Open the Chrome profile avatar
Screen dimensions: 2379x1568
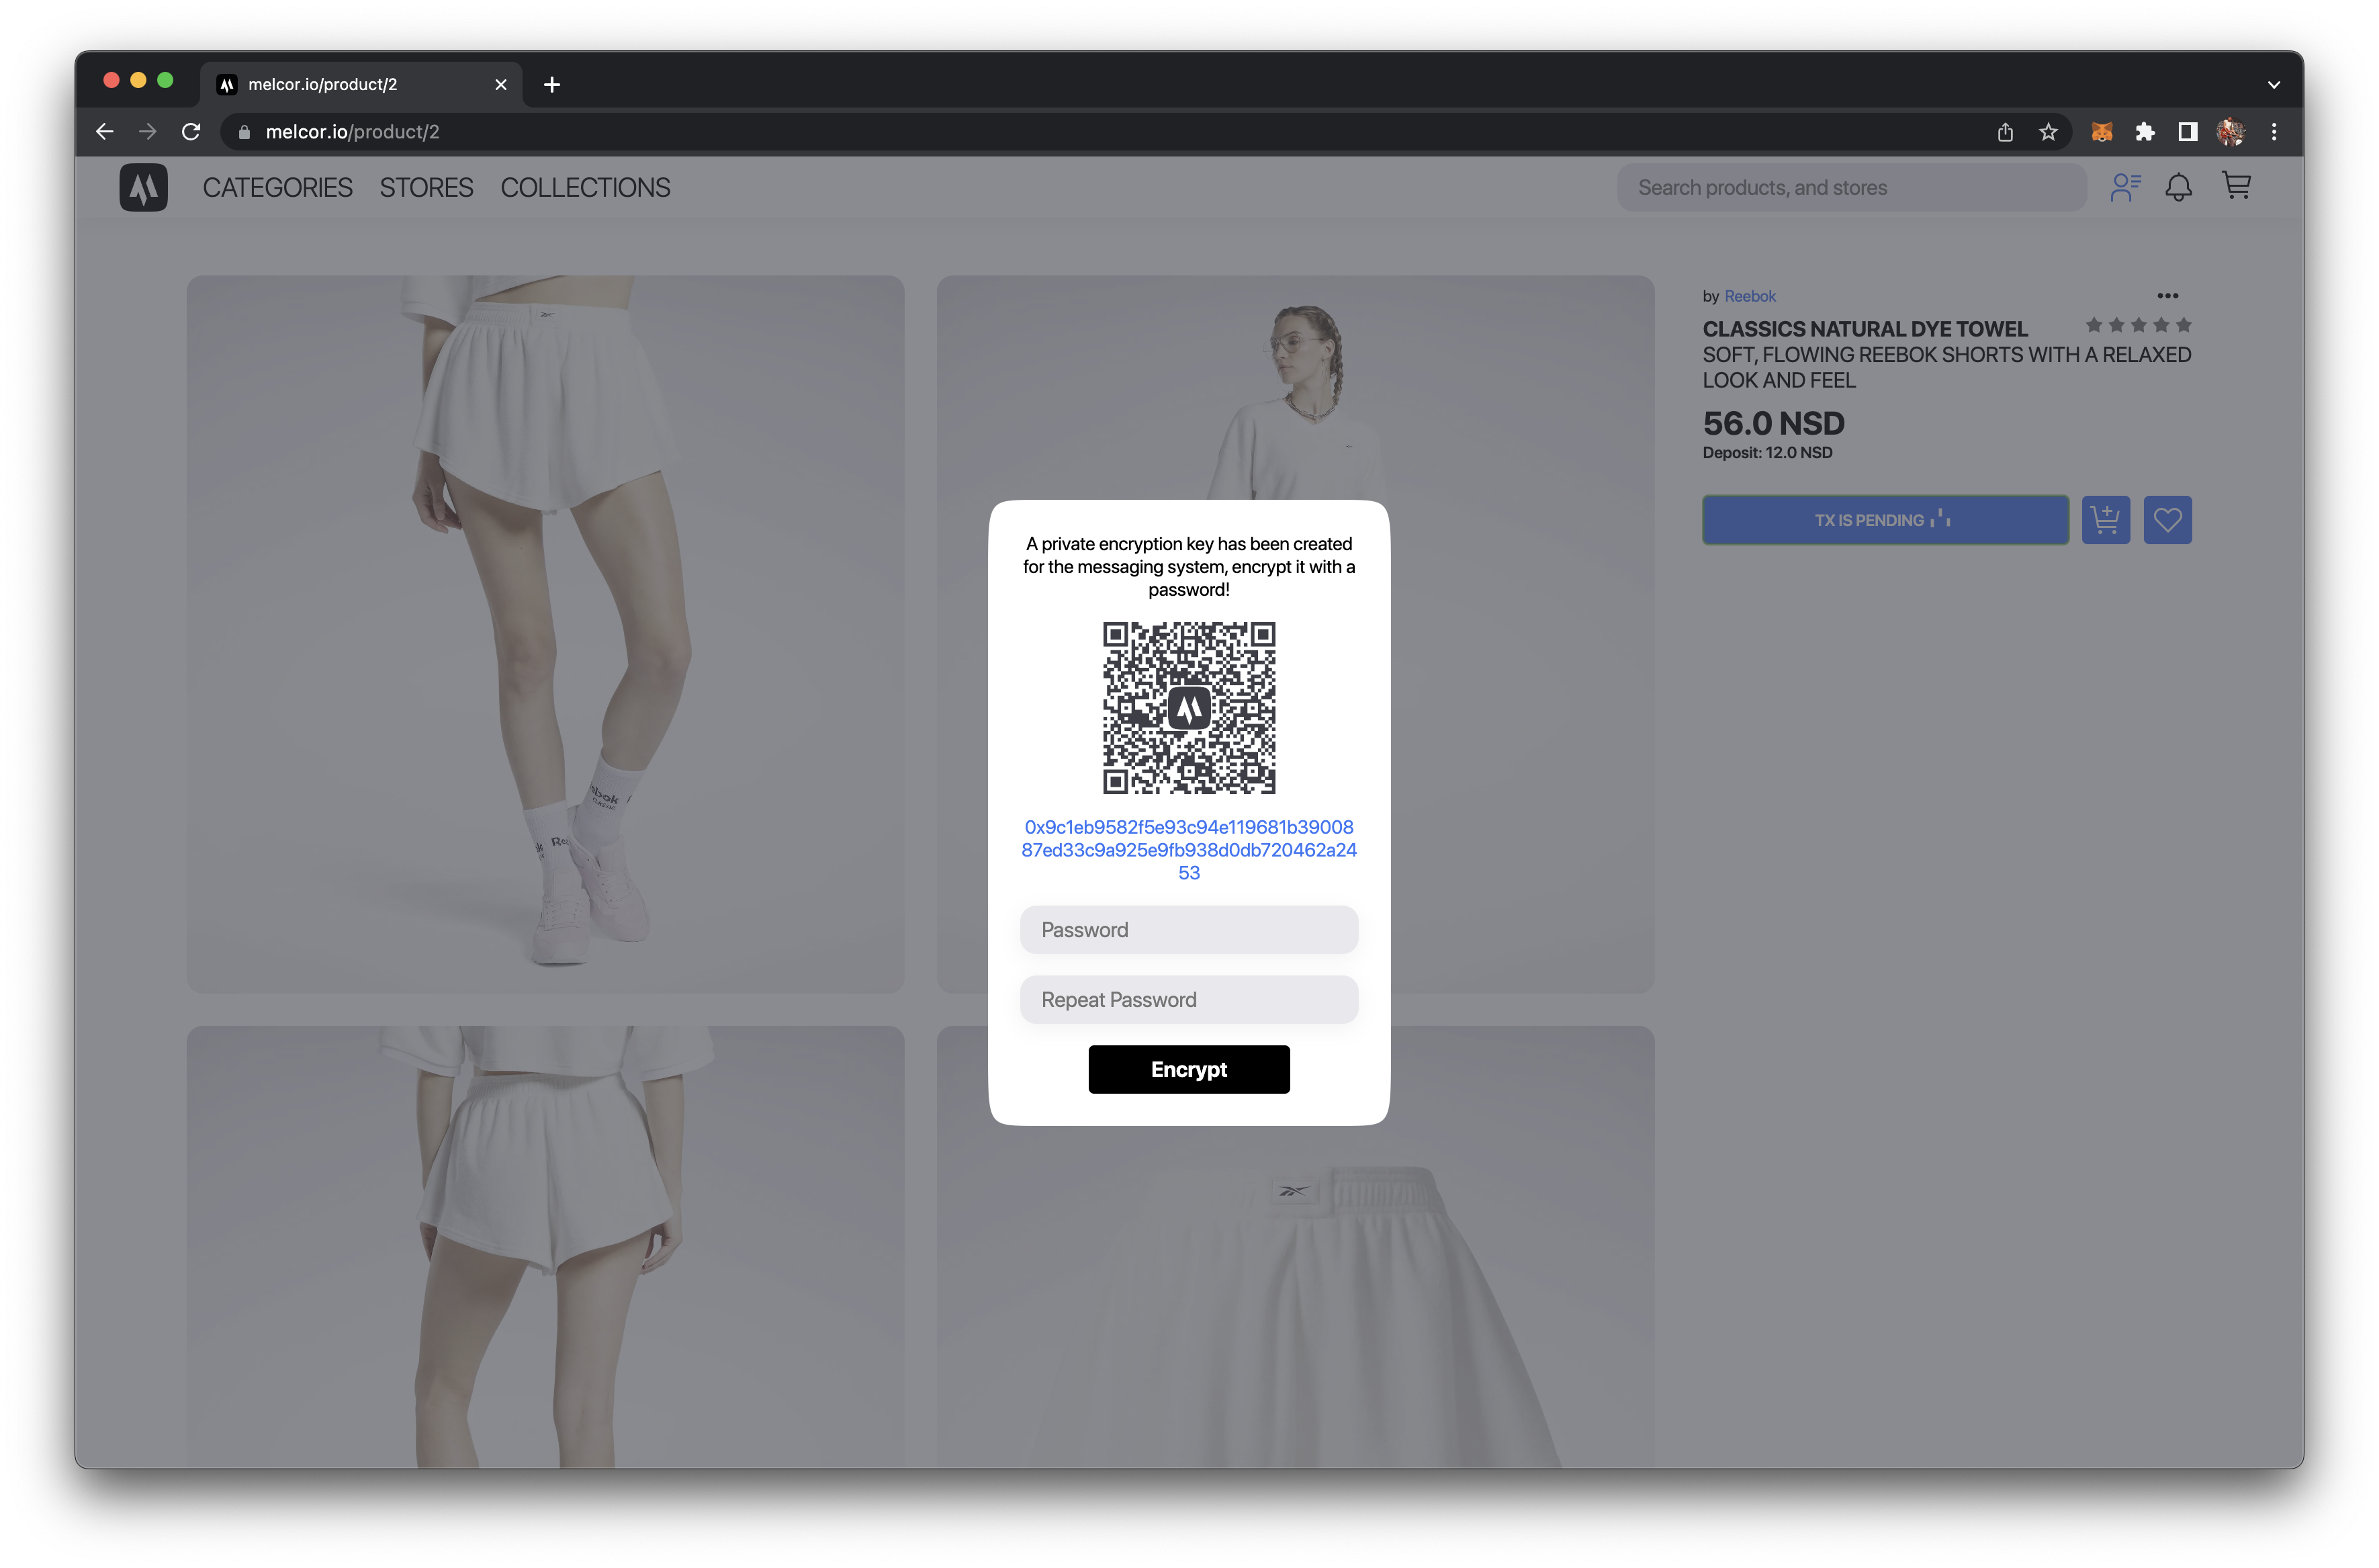pos(2231,132)
